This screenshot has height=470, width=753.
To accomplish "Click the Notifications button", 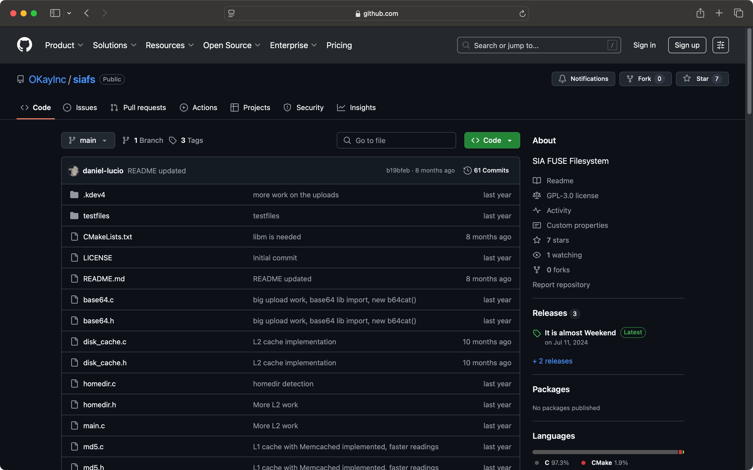I will [583, 79].
